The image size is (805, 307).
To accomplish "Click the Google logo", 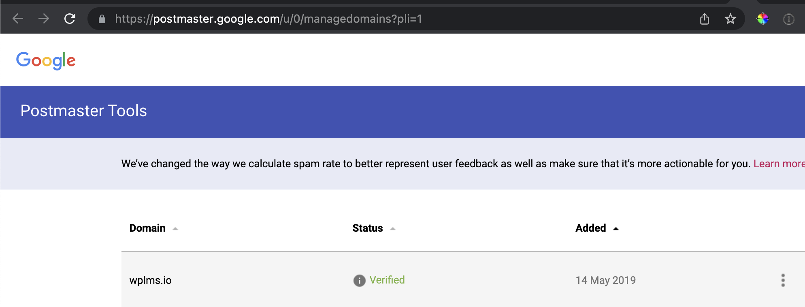I will click(x=46, y=60).
